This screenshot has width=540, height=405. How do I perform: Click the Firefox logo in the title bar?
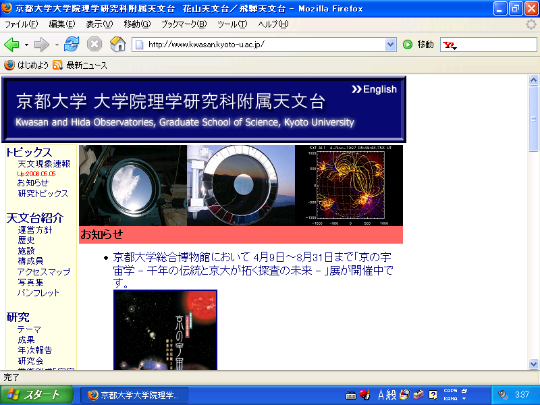coord(7,7)
